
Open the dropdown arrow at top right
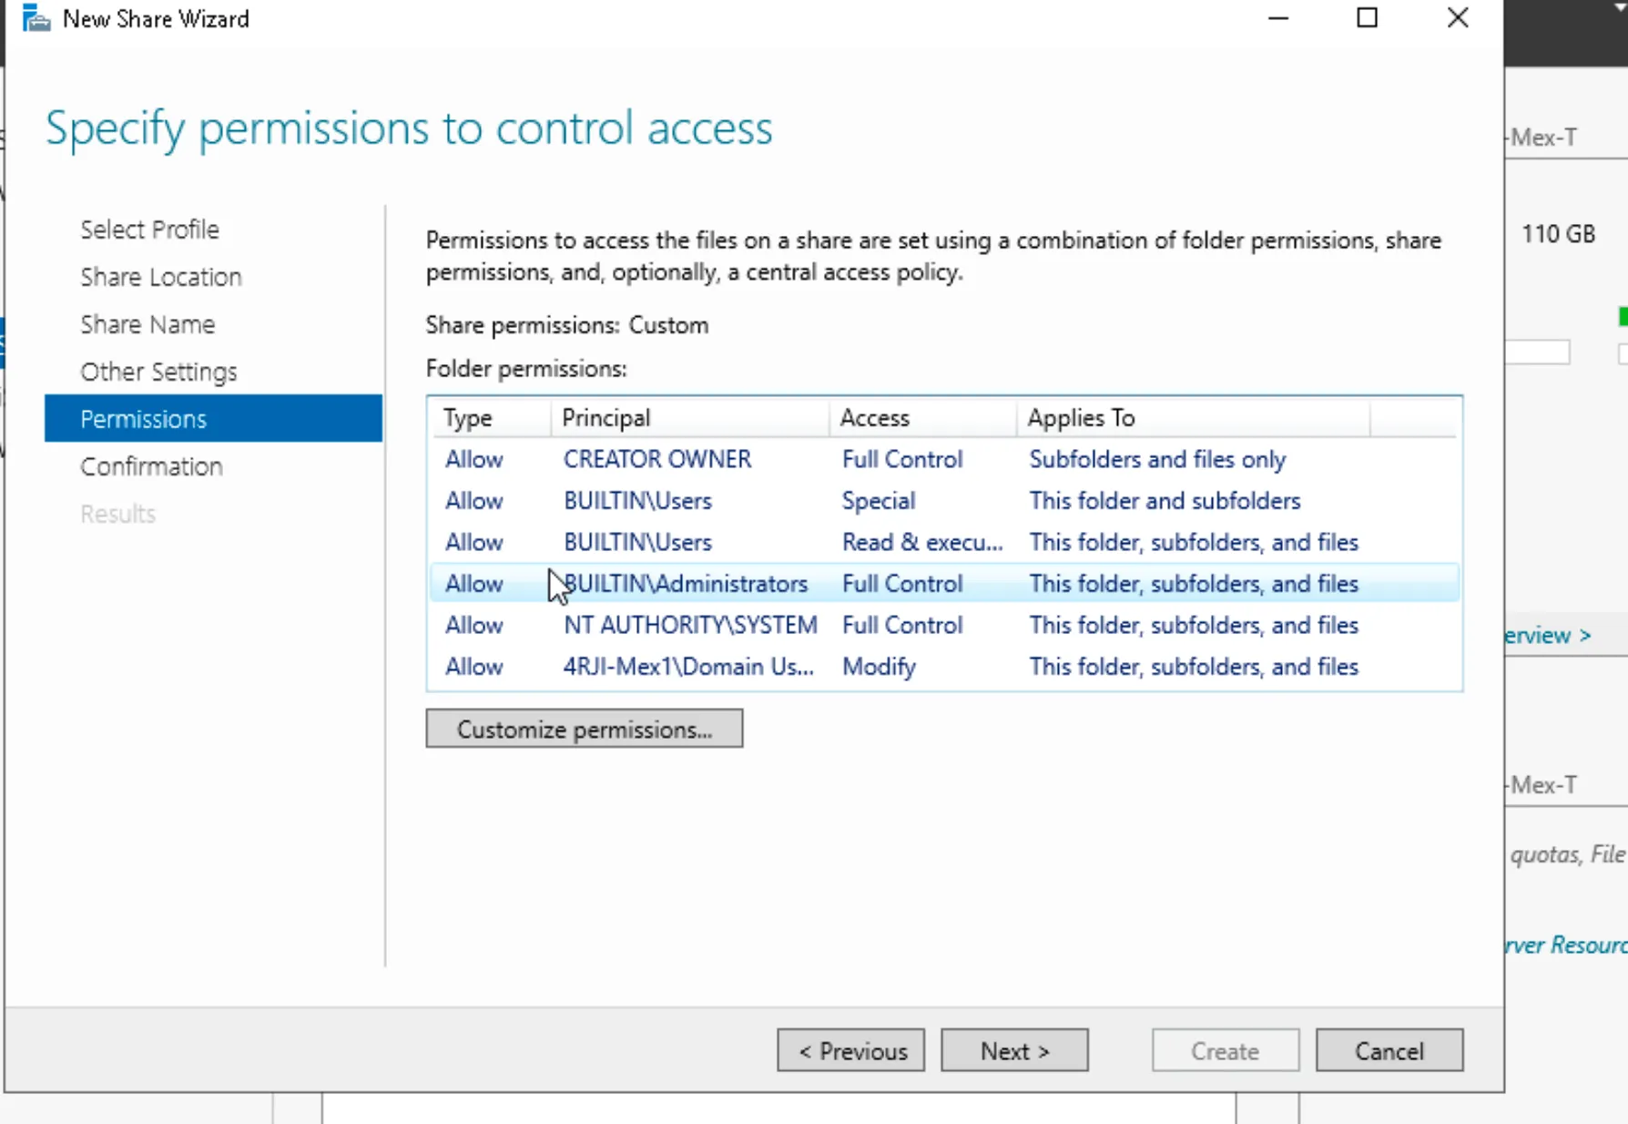click(1618, 7)
